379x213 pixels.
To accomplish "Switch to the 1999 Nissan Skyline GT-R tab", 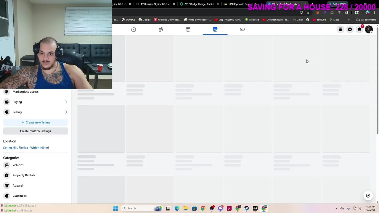I will (x=155, y=4).
